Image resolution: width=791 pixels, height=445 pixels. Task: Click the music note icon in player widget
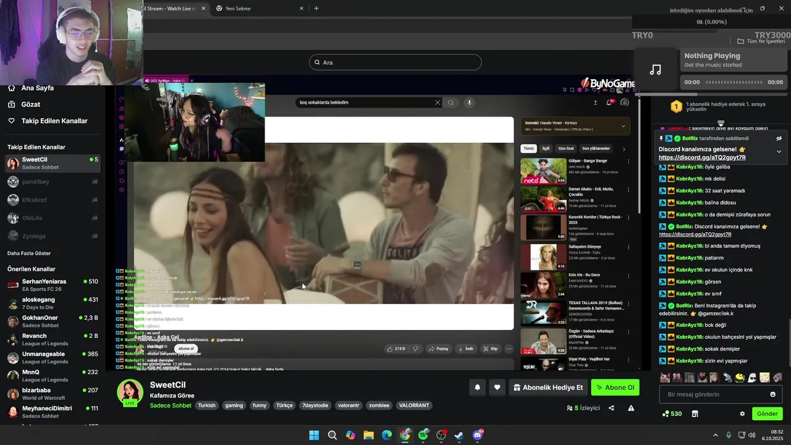[x=656, y=70]
